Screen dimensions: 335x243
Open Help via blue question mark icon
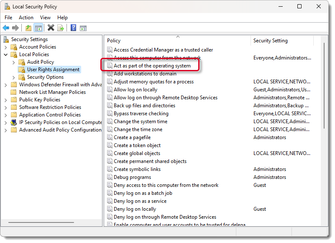tap(73, 28)
